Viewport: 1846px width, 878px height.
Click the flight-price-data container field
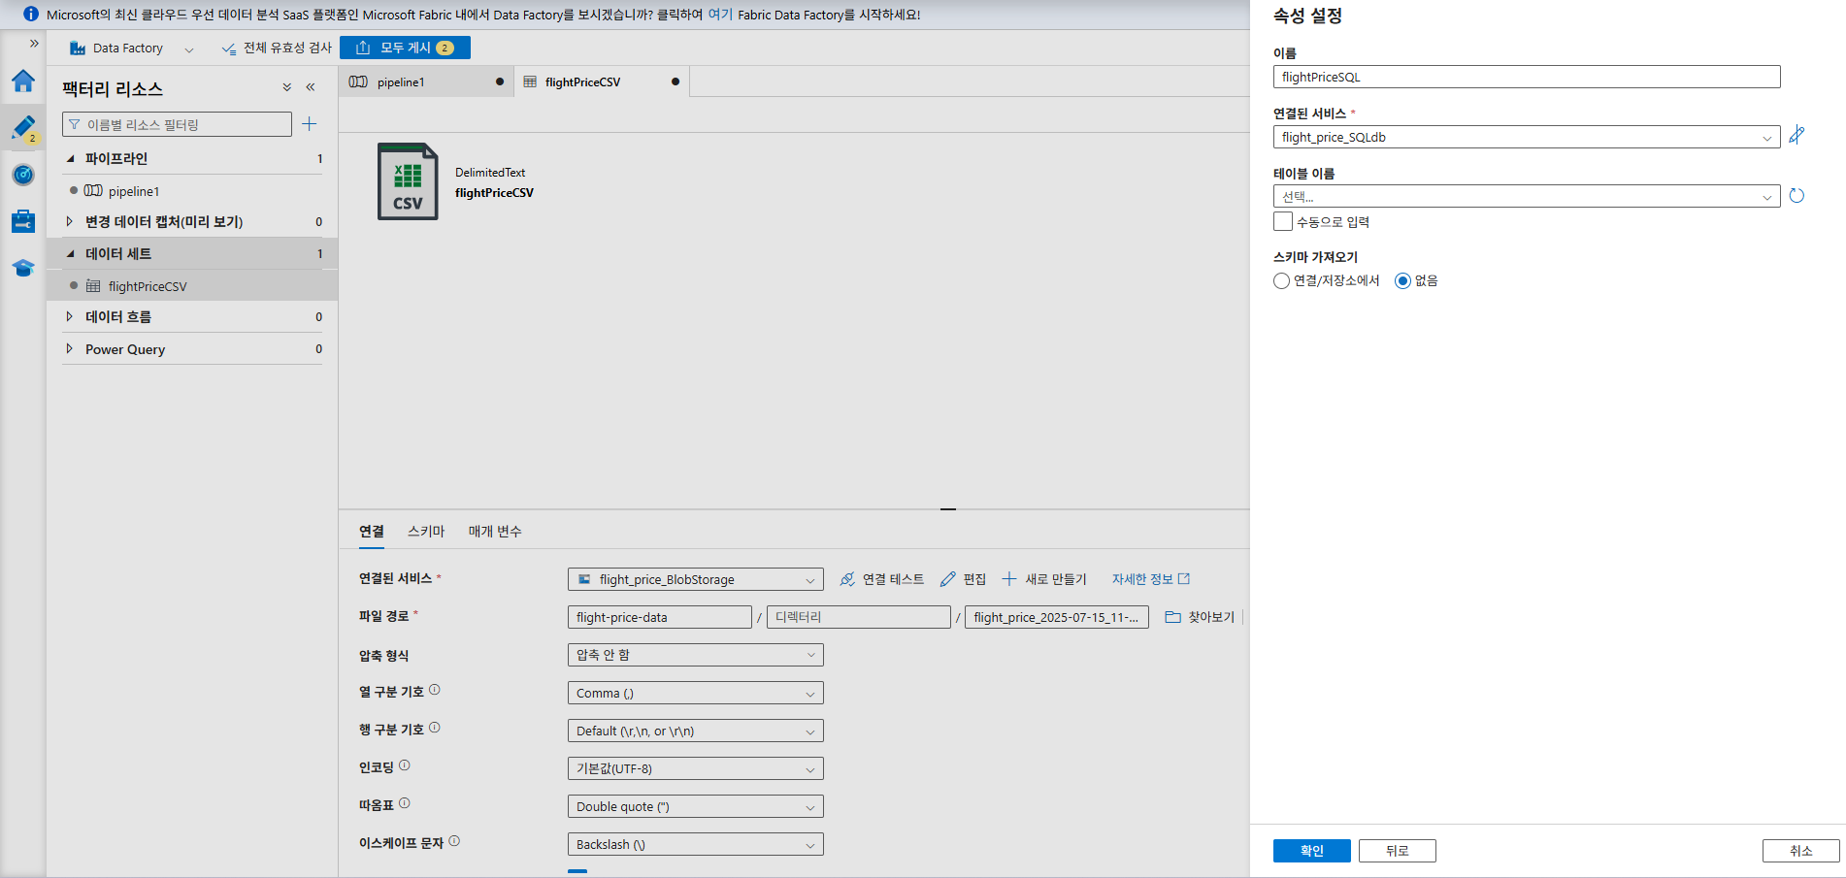[660, 617]
